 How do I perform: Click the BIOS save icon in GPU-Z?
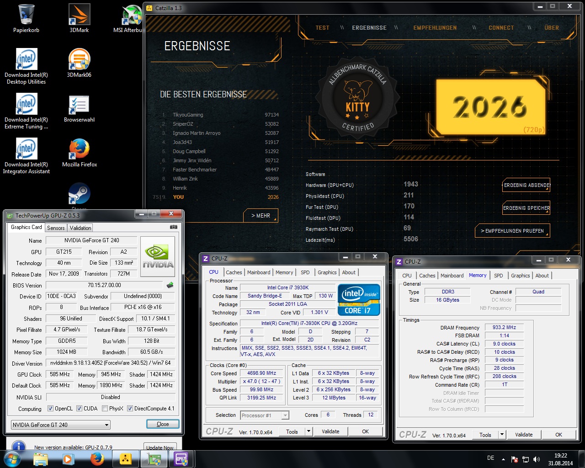170,285
